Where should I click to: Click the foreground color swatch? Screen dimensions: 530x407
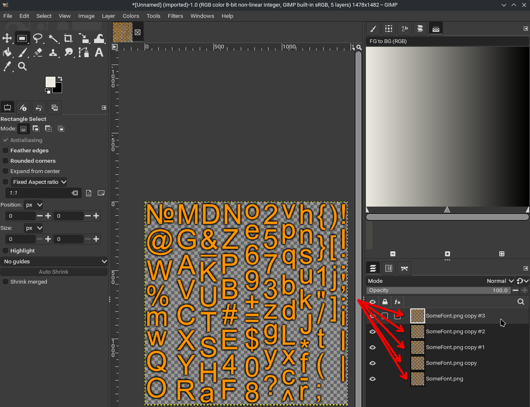[50, 82]
